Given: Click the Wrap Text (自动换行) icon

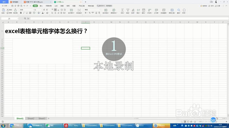Looking at the screenshot, I should tap(79, 10).
